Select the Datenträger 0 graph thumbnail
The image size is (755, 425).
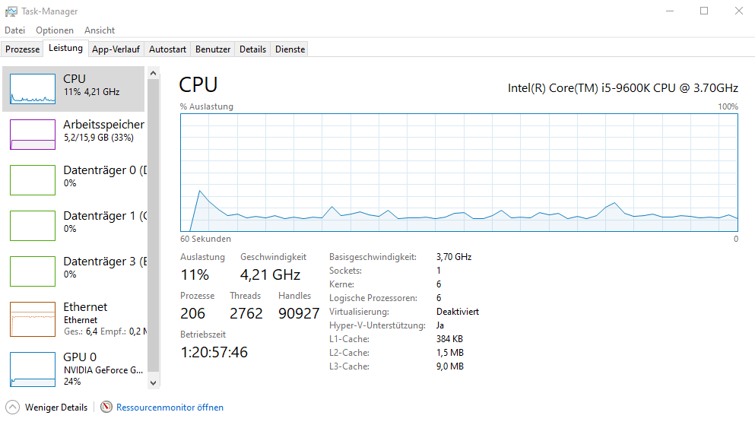tap(33, 180)
